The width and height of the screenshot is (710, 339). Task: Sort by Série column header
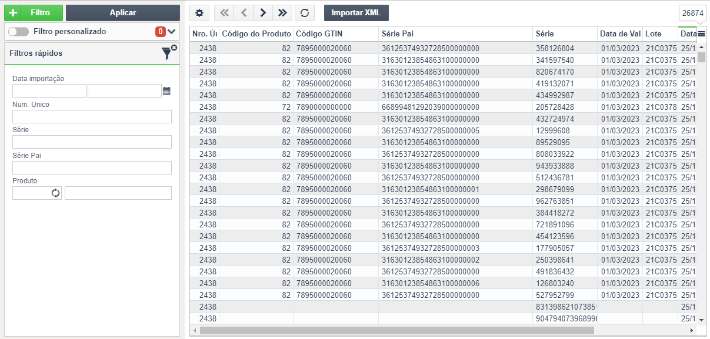(565, 34)
